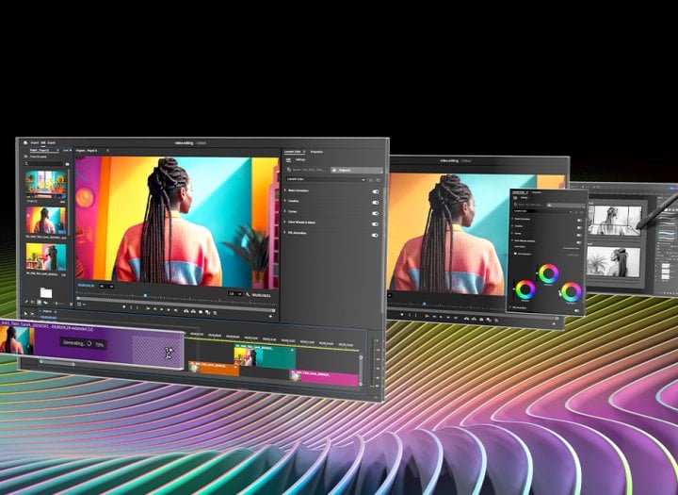Click the Extract button in transport controls

point(193,311)
